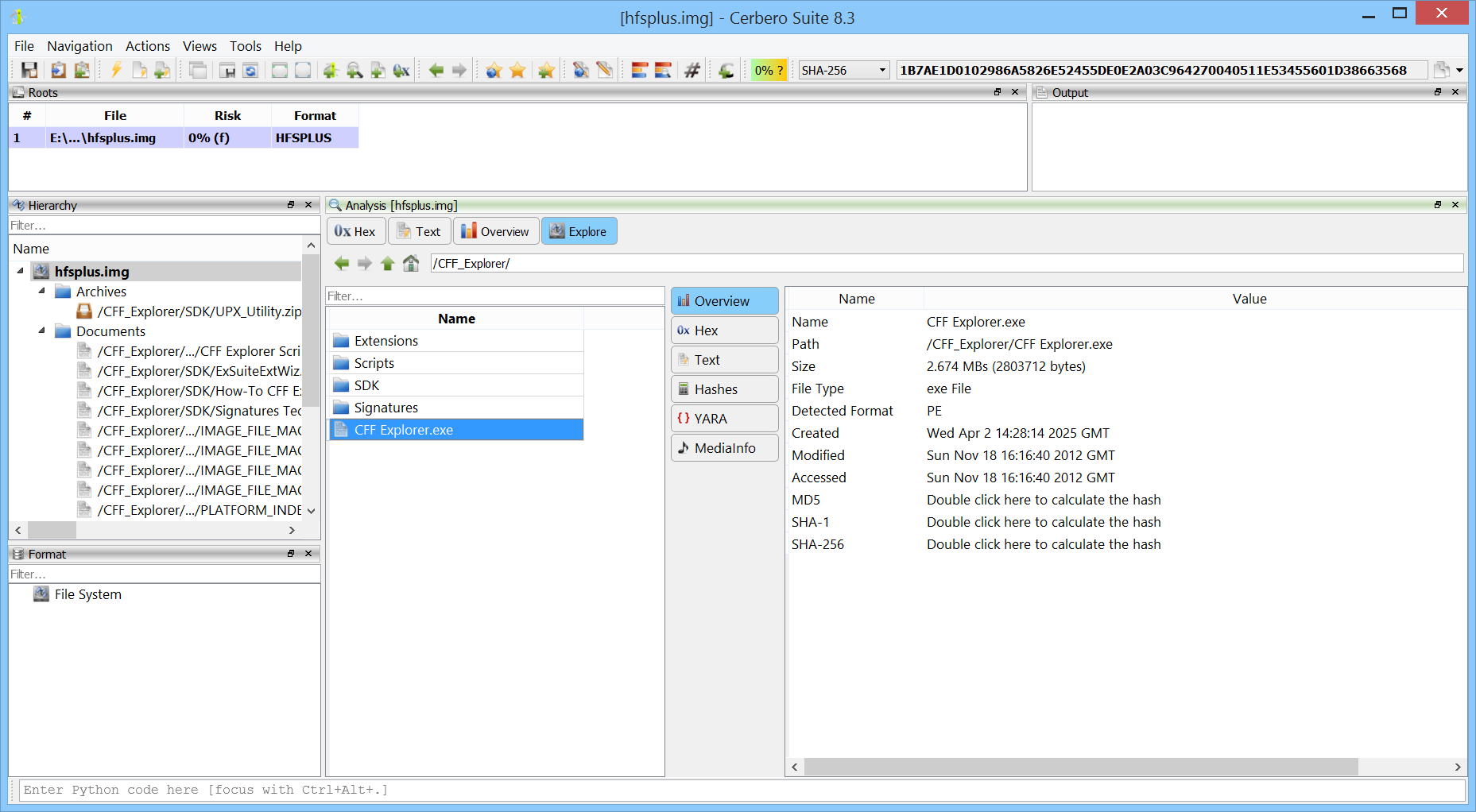Show YARA view for selected file

click(x=725, y=419)
